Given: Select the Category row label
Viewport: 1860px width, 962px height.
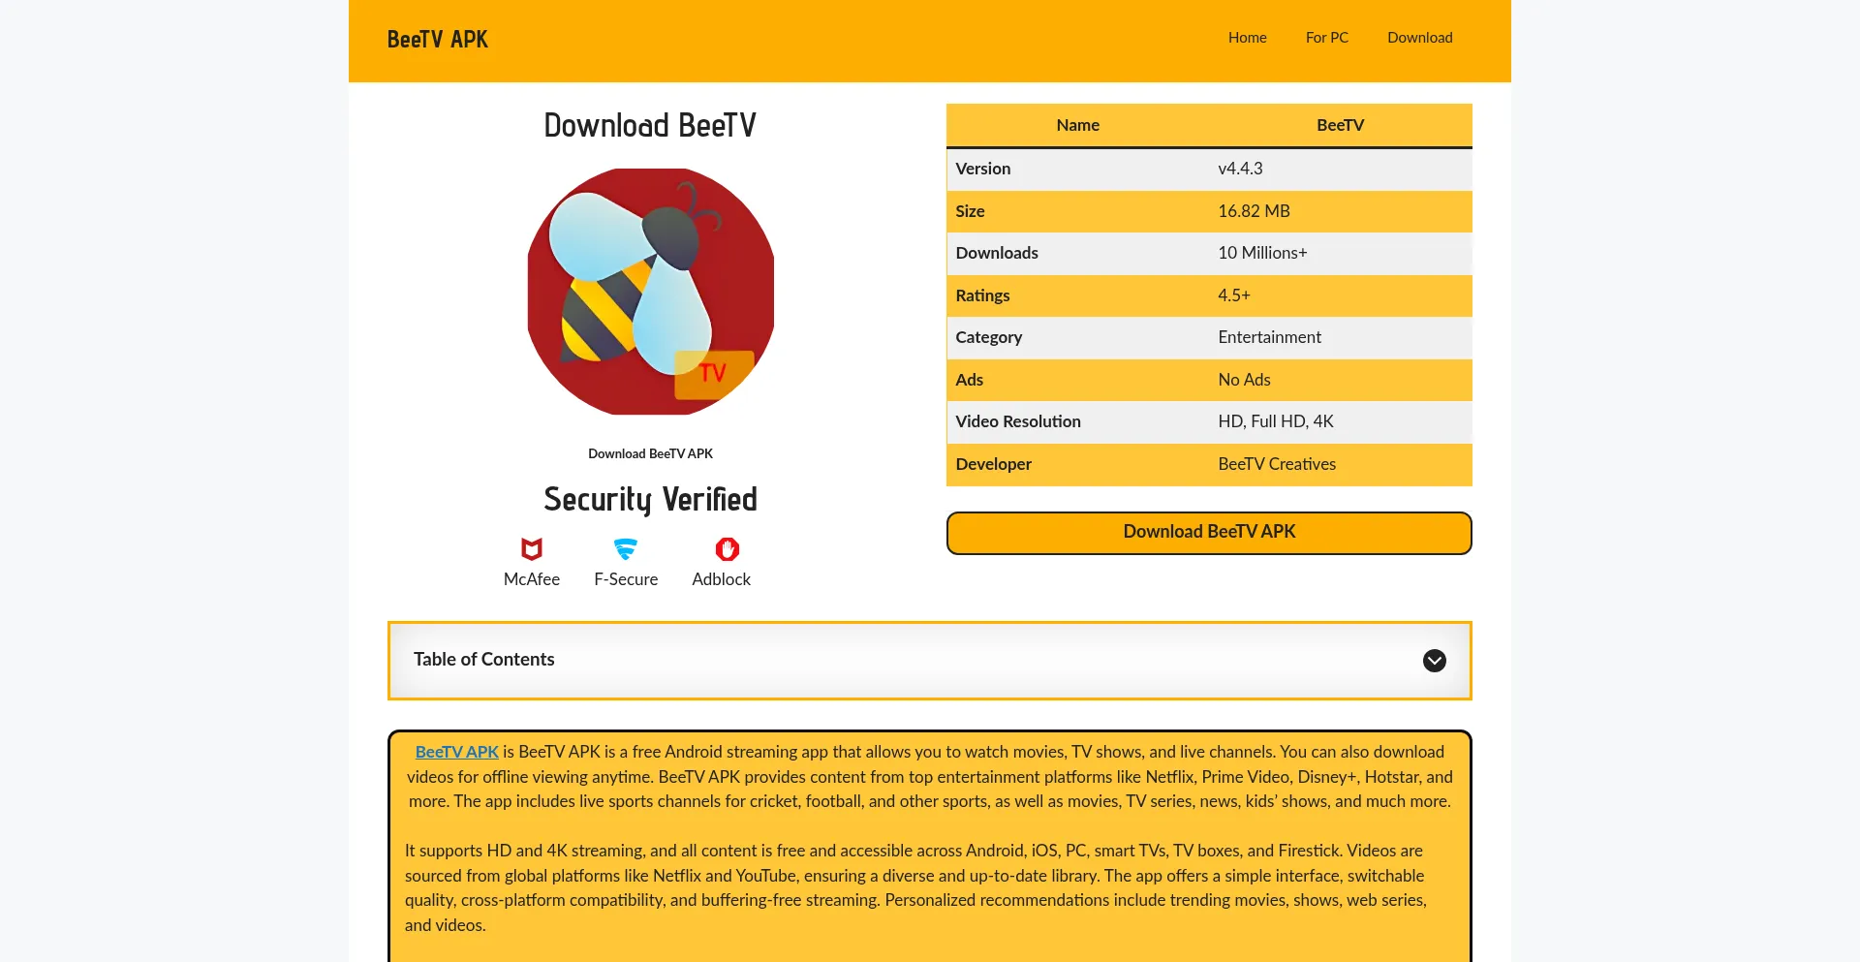Looking at the screenshot, I should [x=988, y=337].
